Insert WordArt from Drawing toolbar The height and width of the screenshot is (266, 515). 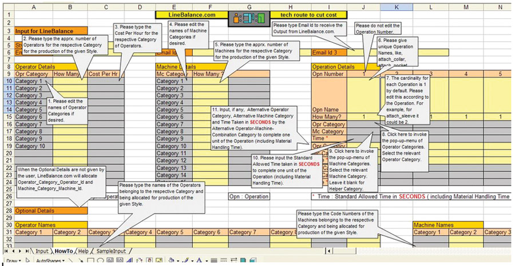(x=129, y=260)
